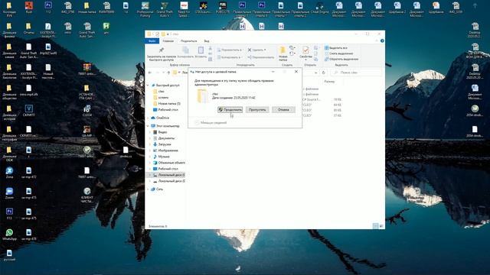Click the Пропустить button in the dialog
The height and width of the screenshot is (275, 490).
(257, 110)
